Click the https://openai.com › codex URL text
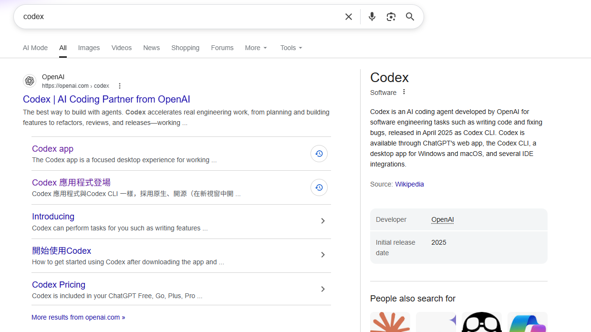This screenshot has height=332, width=591. pos(75,86)
